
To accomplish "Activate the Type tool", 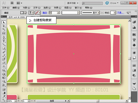I will coord(4,41).
